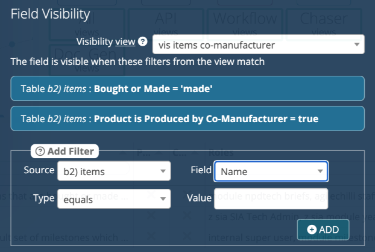This screenshot has height=252, width=375.
Task: Click the underlined 'view' link
Action: (125, 42)
